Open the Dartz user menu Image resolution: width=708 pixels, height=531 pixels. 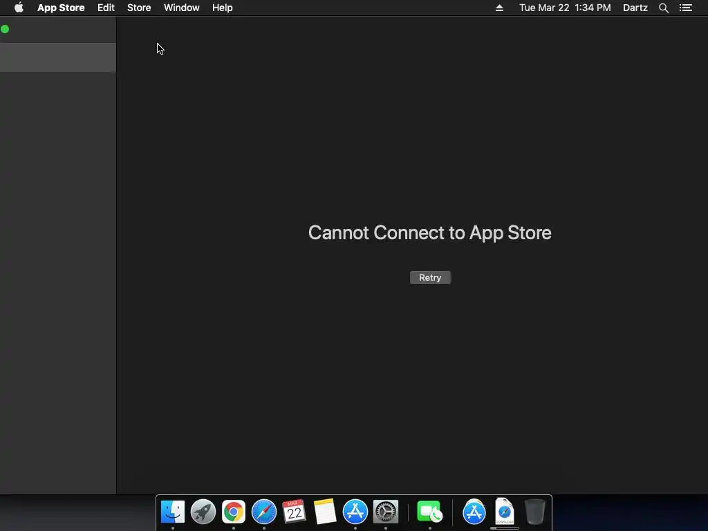[x=635, y=8]
